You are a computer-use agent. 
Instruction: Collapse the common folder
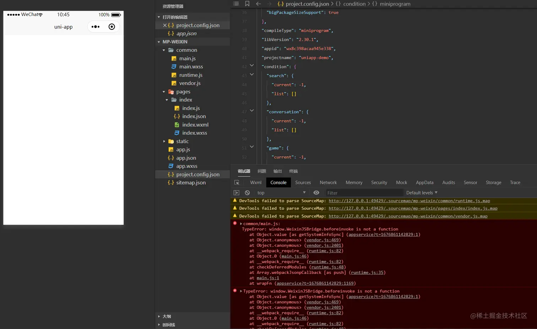pos(164,50)
